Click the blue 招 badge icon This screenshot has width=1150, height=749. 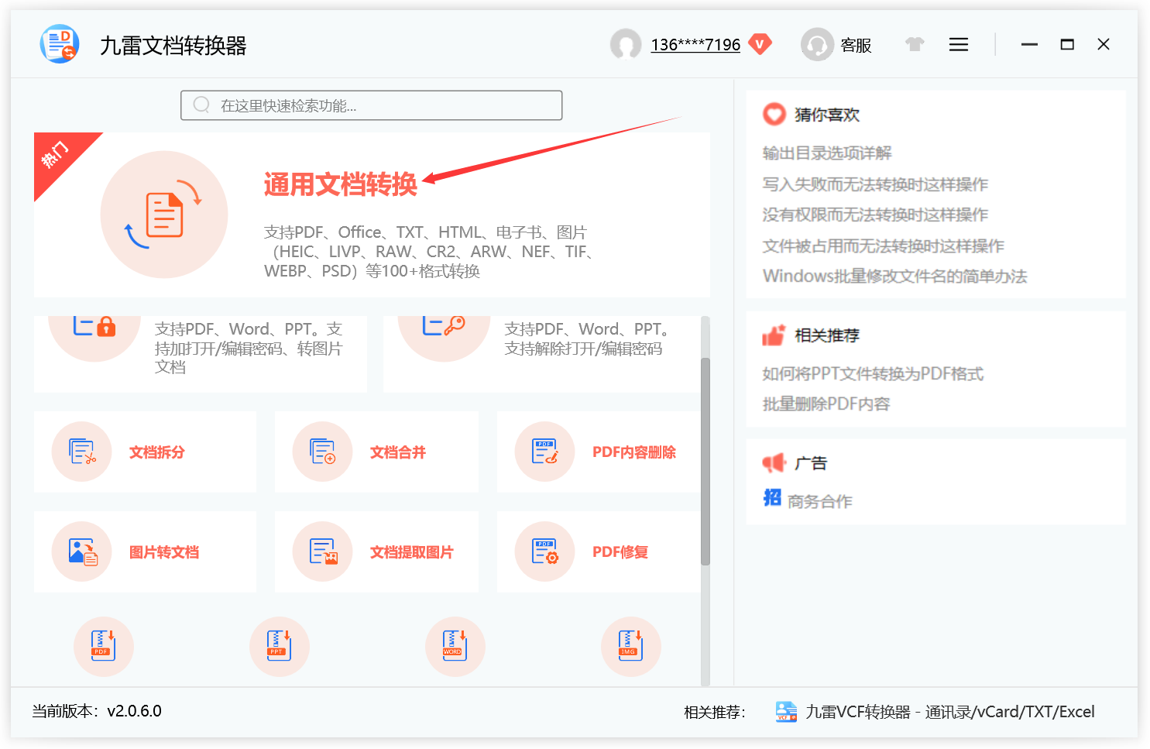[x=772, y=497]
